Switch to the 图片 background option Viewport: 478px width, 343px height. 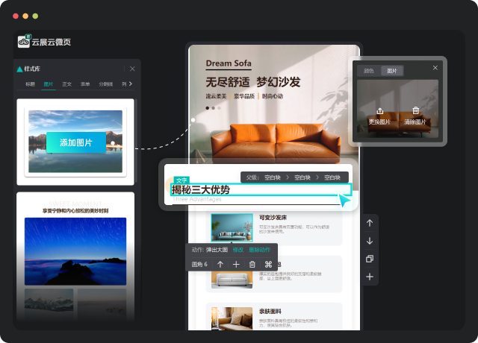391,71
